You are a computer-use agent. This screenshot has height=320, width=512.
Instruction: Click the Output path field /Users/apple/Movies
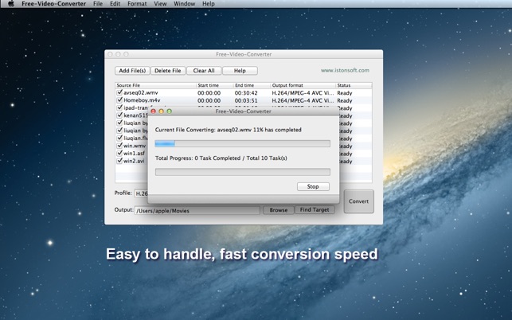click(x=197, y=211)
